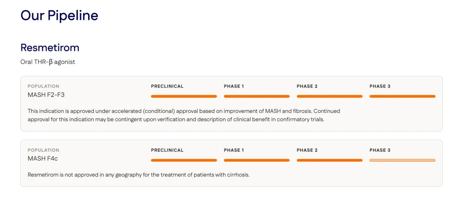This screenshot has height=198, width=458.
Task: Click the Phase 2 progress bar for MASH F2-F3
Action: point(330,96)
